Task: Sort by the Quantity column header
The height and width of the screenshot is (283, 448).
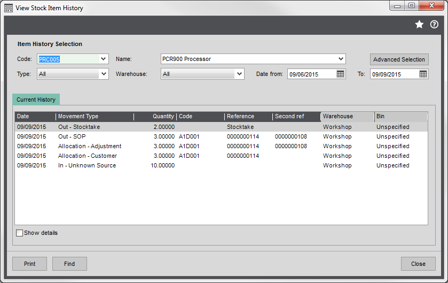Action: pos(155,117)
